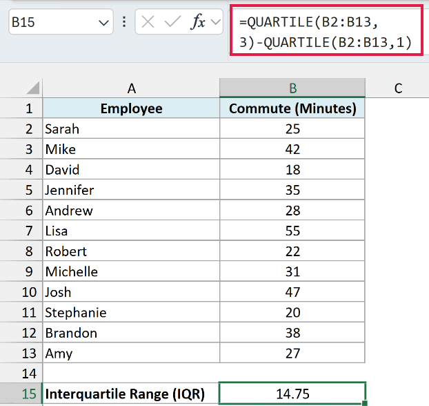
Task: Click Josh's commute value 47
Action: point(292,292)
